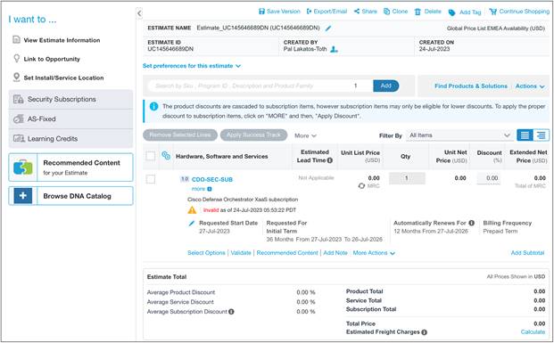Focus the SKU search input field
554x343 pixels.
coord(247,86)
